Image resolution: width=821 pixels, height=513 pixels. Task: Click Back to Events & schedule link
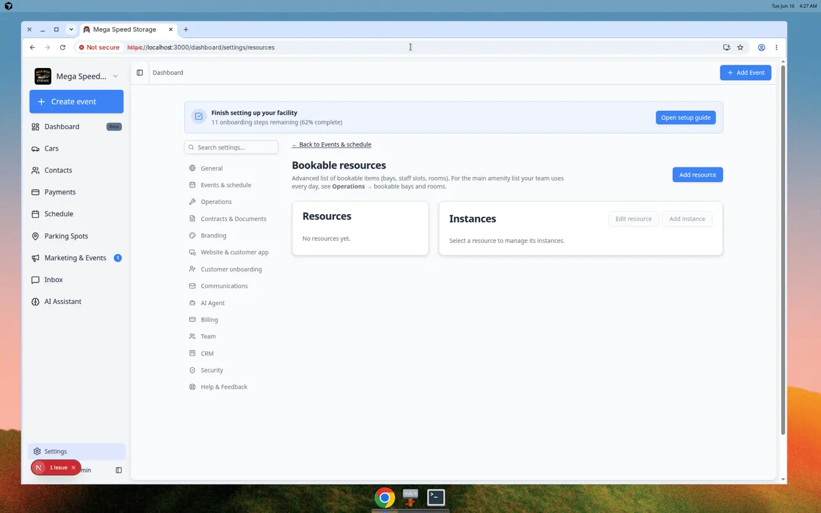tap(332, 144)
